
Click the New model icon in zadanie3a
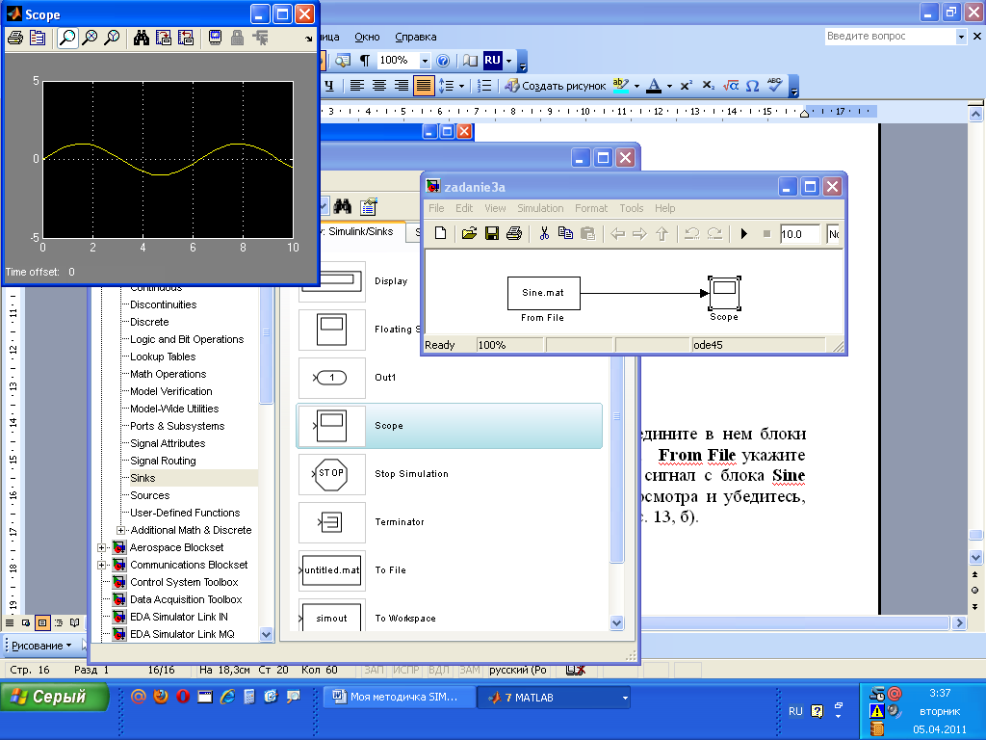click(x=441, y=233)
